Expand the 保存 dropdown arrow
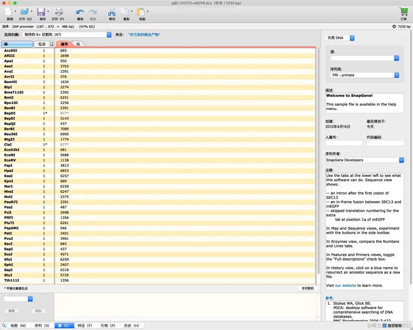The height and width of the screenshot is (330, 413). click(48, 12)
